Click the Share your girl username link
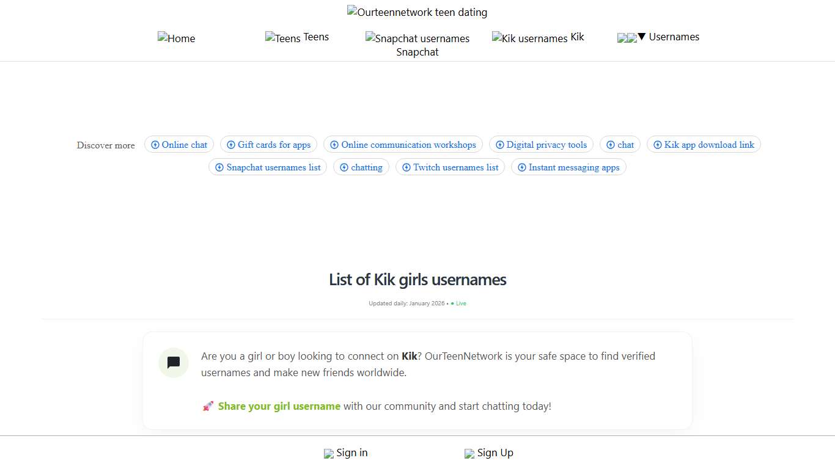The image size is (835, 469). [x=279, y=405]
